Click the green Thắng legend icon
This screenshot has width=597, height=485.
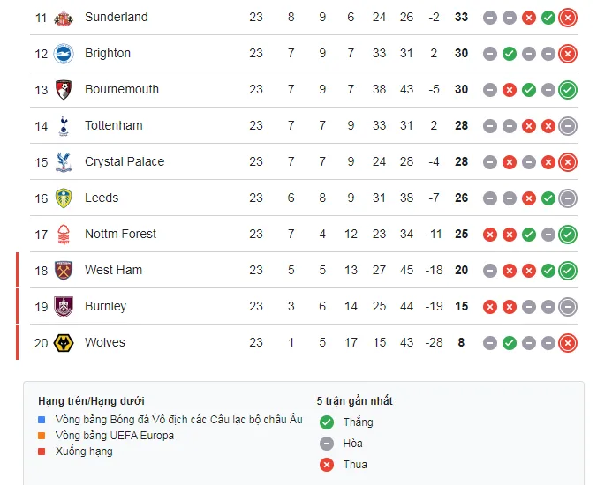pos(327,422)
